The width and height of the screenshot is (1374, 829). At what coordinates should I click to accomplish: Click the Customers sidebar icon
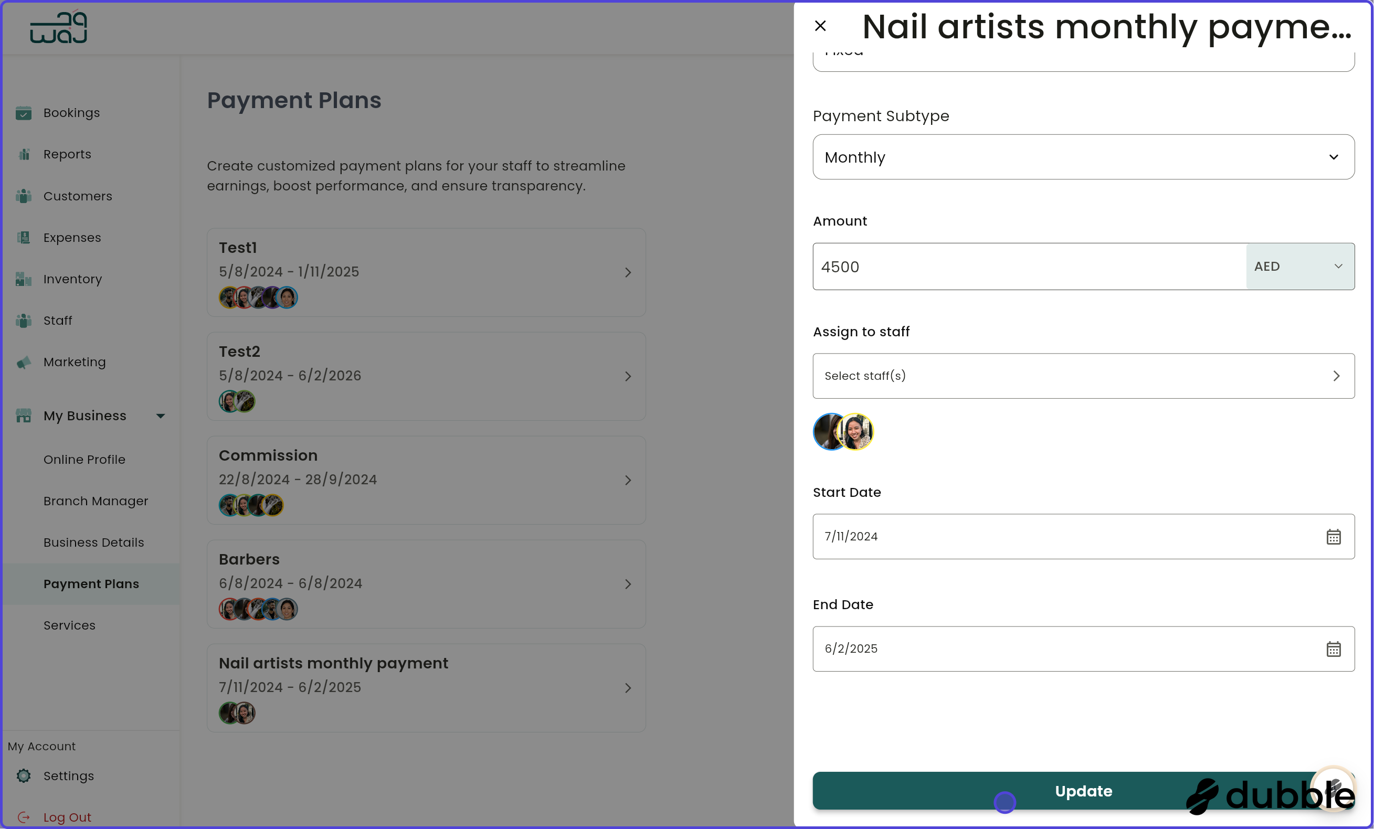(24, 196)
